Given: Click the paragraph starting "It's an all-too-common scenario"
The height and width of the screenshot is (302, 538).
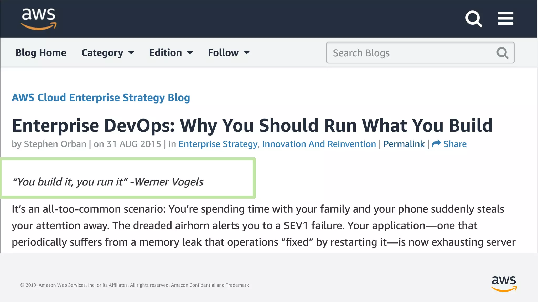Looking at the screenshot, I should point(263,225).
